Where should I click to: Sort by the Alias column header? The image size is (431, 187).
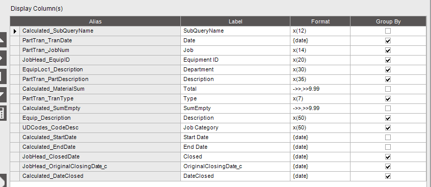pos(95,21)
